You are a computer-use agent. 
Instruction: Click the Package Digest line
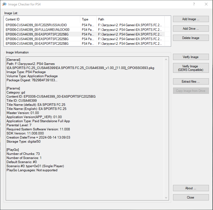pos(32,80)
